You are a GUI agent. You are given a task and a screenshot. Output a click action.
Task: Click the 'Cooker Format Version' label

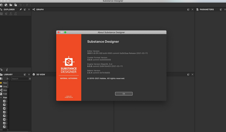pos(97,57)
